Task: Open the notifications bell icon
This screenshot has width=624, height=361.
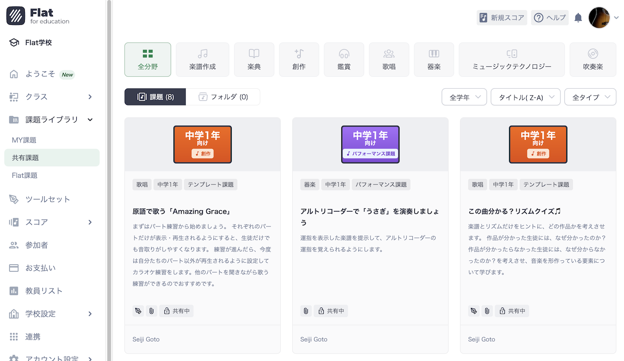Action: 578,17
